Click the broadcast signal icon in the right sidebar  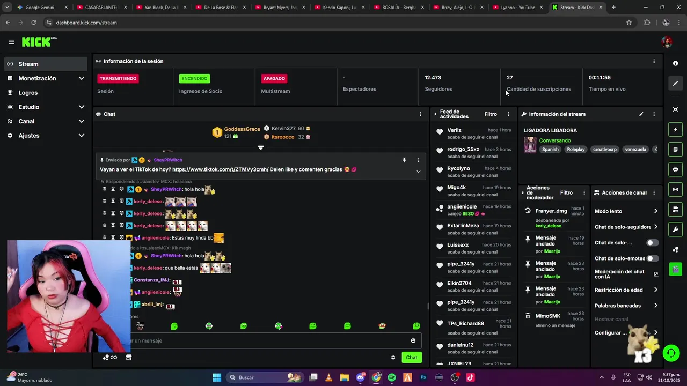675,189
